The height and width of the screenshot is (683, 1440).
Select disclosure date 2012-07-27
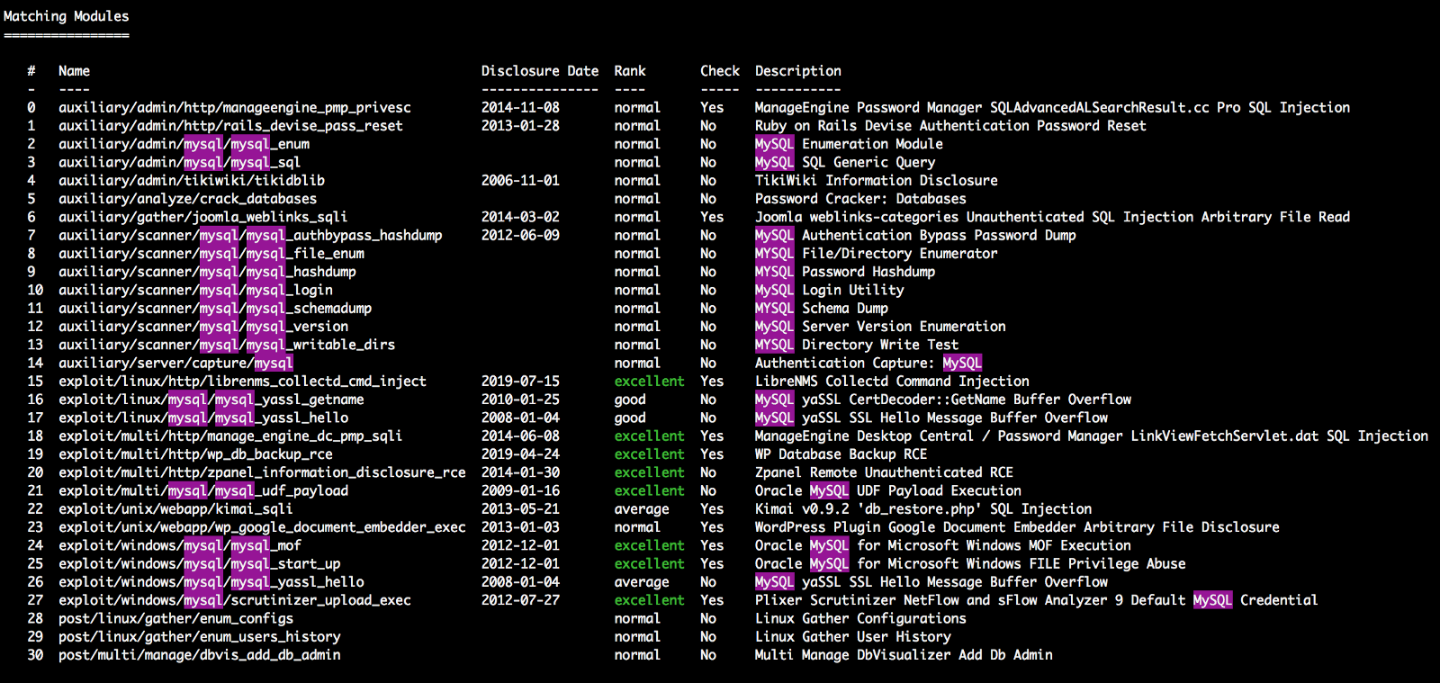point(520,600)
